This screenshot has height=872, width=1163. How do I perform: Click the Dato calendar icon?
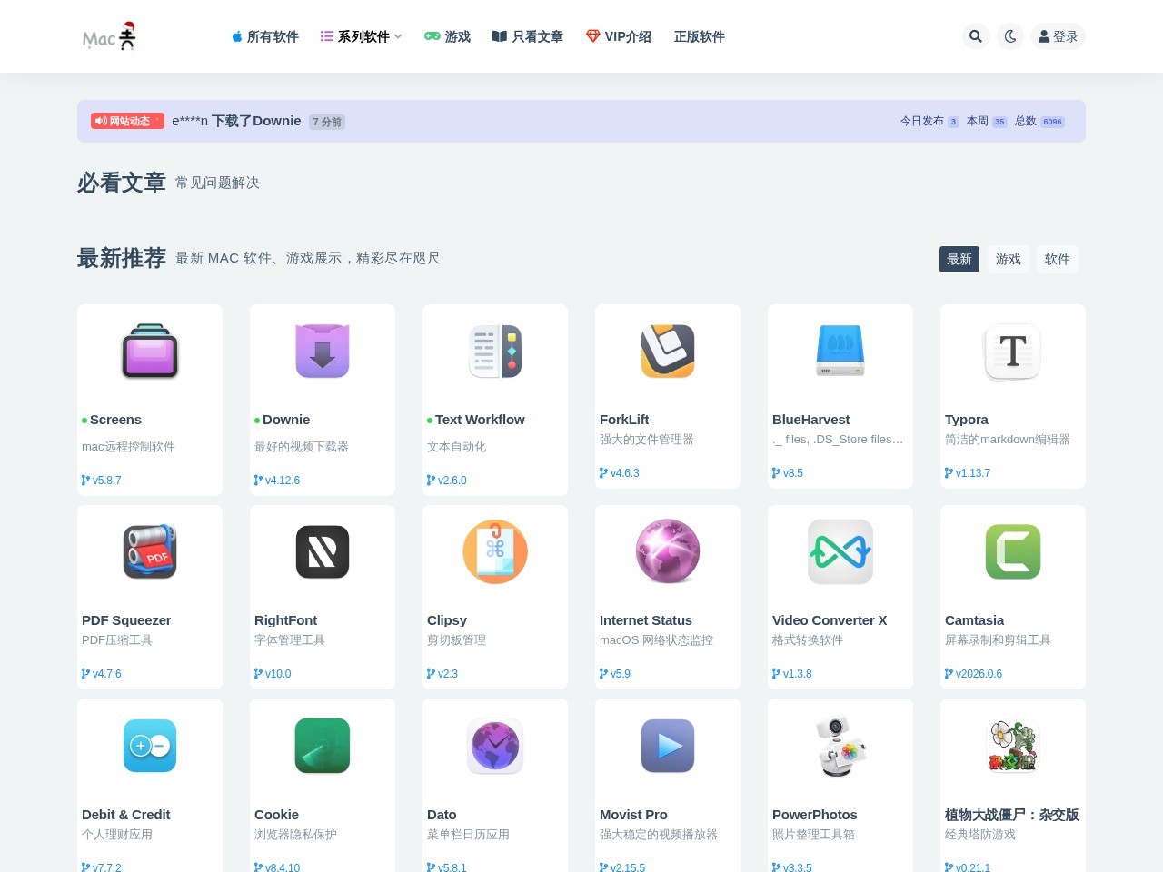coord(495,746)
